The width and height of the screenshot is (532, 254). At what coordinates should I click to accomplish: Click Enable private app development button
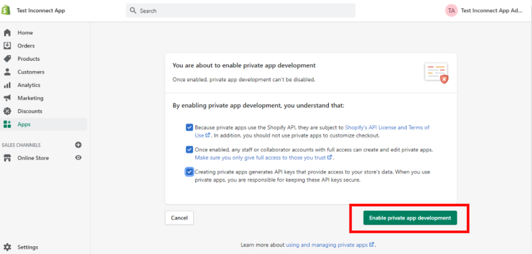(410, 218)
